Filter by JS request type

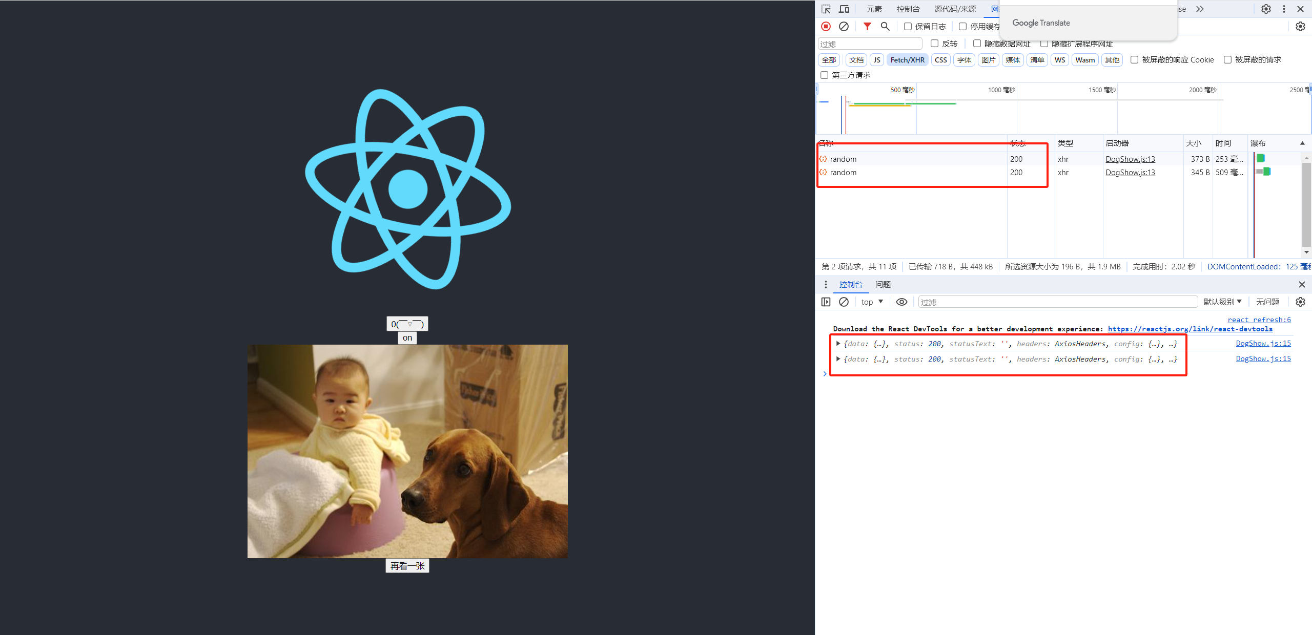pos(877,60)
